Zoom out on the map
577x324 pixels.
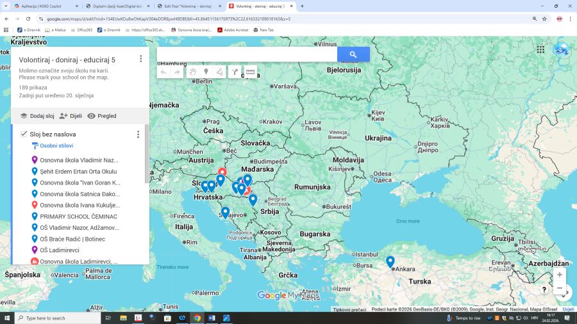click(x=560, y=289)
